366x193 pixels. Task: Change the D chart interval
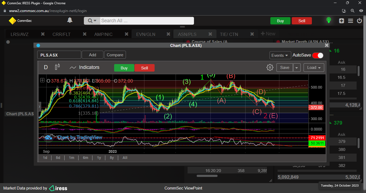pyautogui.click(x=46, y=67)
